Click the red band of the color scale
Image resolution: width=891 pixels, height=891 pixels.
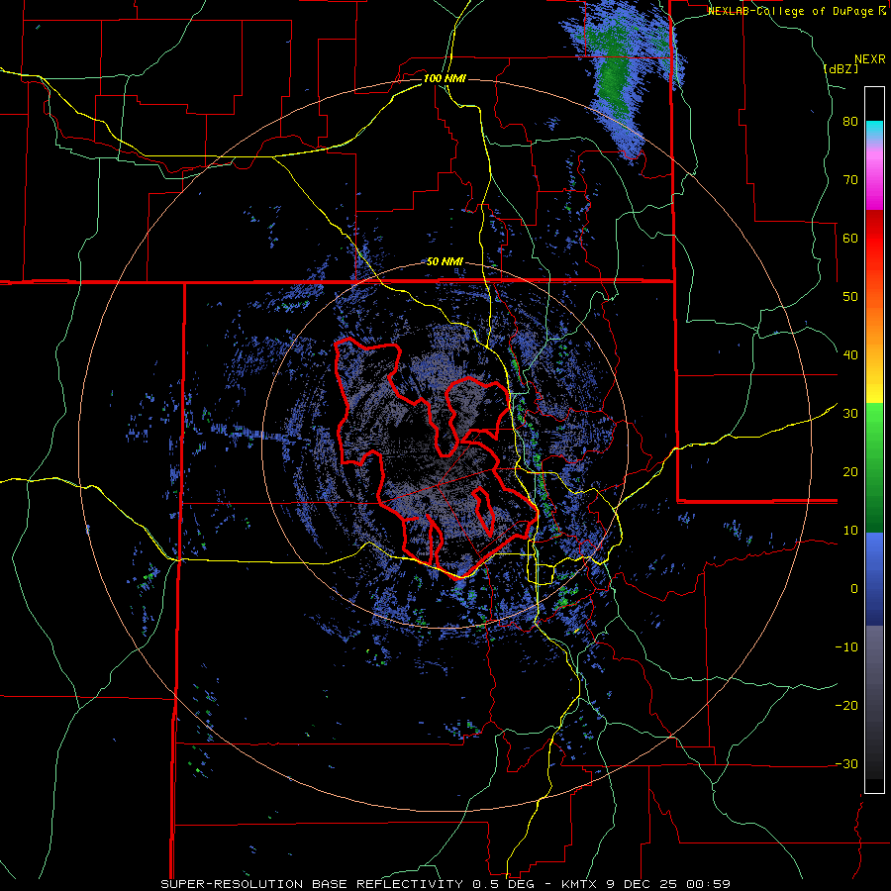pyautogui.click(x=874, y=239)
